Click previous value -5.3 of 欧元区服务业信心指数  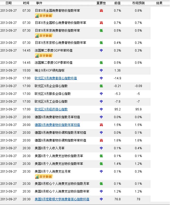coord(118,94)
